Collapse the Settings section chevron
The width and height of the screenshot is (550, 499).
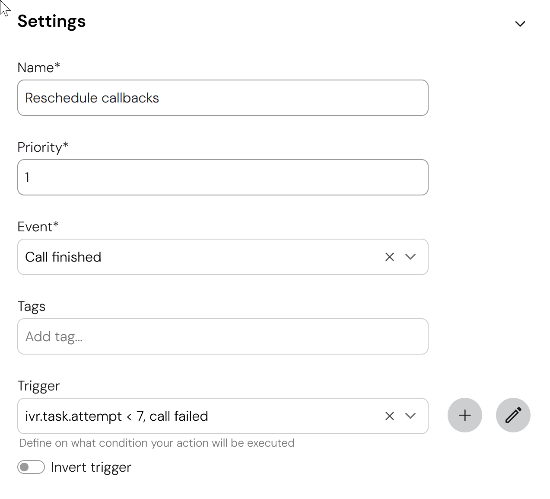click(520, 24)
